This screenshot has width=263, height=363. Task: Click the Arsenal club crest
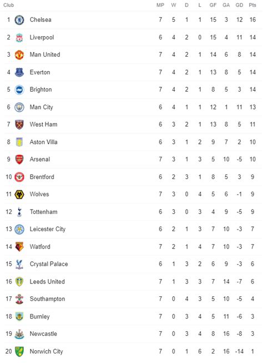(x=19, y=160)
